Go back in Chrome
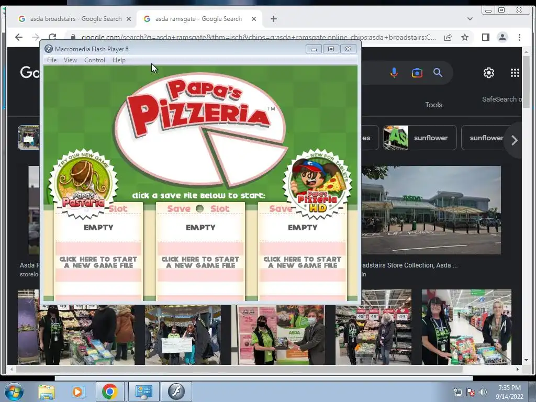The height and width of the screenshot is (402, 536). 19,37
